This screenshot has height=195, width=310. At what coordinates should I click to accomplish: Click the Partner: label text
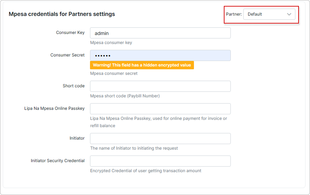coord(234,14)
